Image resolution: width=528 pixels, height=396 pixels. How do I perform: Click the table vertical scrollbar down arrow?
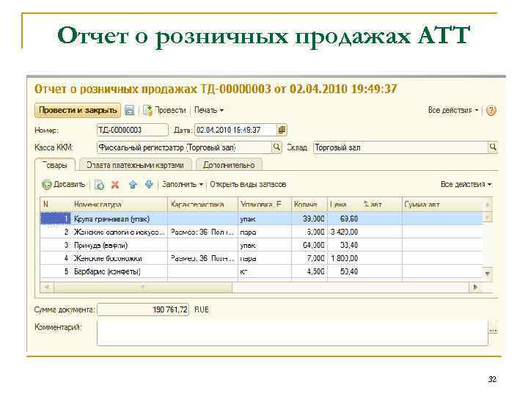tap(487, 274)
